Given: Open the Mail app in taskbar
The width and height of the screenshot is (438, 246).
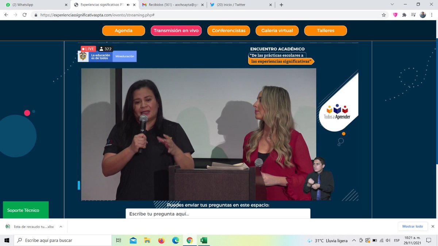Looking at the screenshot, I should click(133, 240).
